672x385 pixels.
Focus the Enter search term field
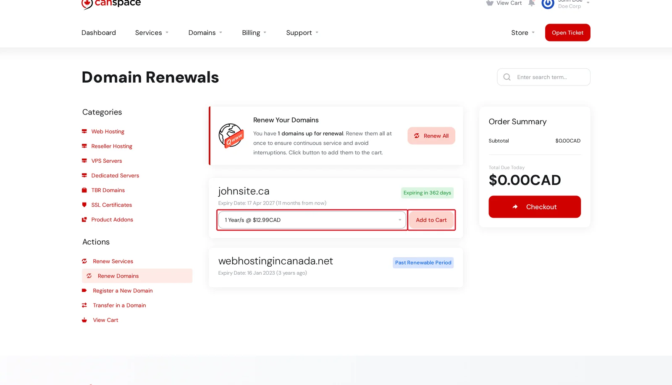click(x=543, y=77)
